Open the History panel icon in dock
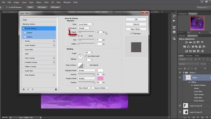 174,16
